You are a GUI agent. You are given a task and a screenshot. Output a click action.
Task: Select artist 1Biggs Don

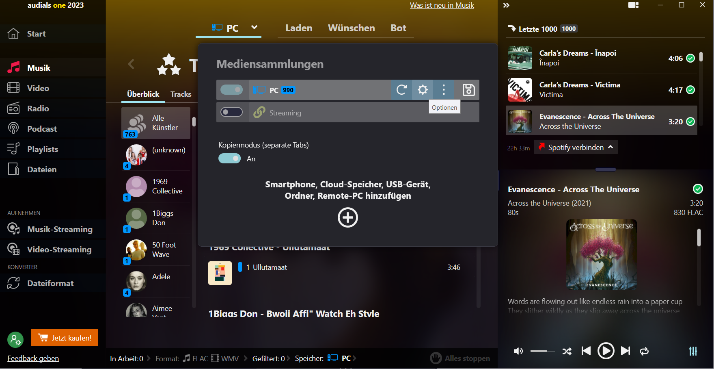pyautogui.click(x=156, y=218)
